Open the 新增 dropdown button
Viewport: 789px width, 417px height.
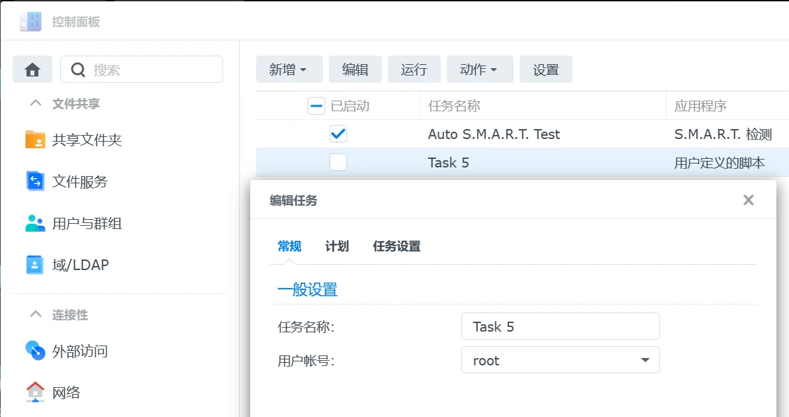tap(289, 69)
